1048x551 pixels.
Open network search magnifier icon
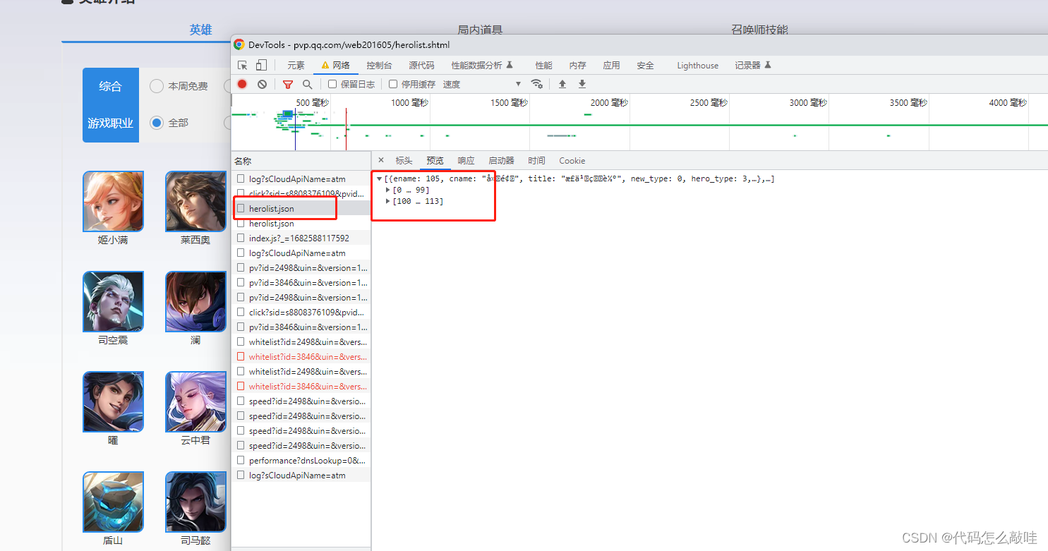(307, 84)
